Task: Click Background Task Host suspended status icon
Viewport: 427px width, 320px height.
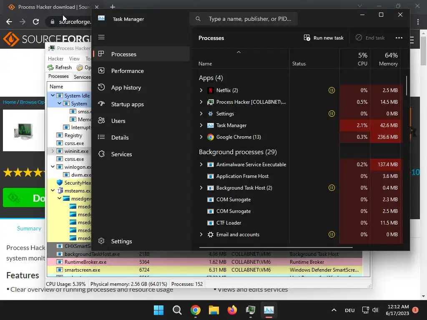Action: tap(332, 188)
